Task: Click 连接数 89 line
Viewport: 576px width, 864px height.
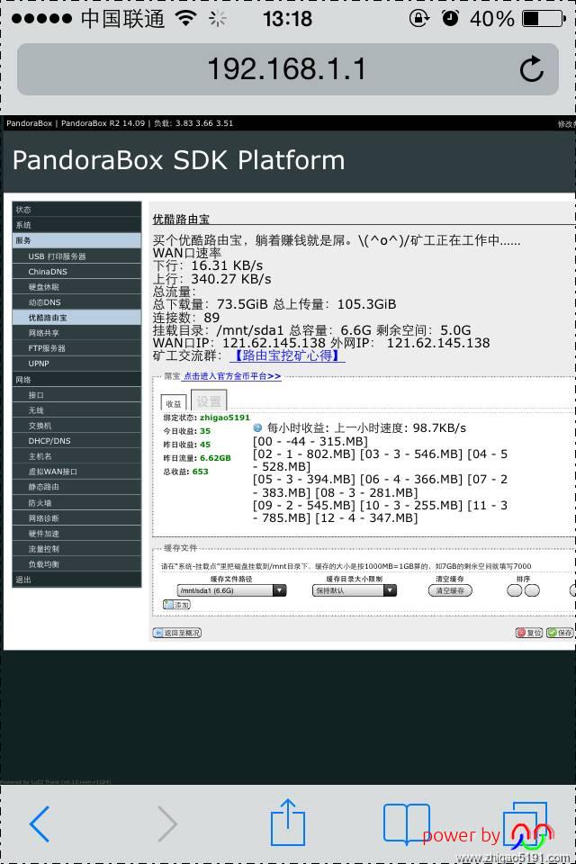Action: [x=186, y=318]
